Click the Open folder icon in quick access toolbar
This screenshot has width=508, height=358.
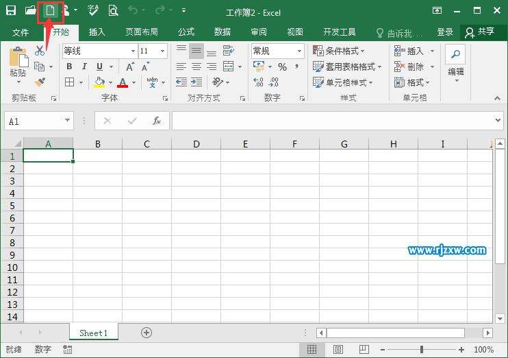click(x=30, y=10)
